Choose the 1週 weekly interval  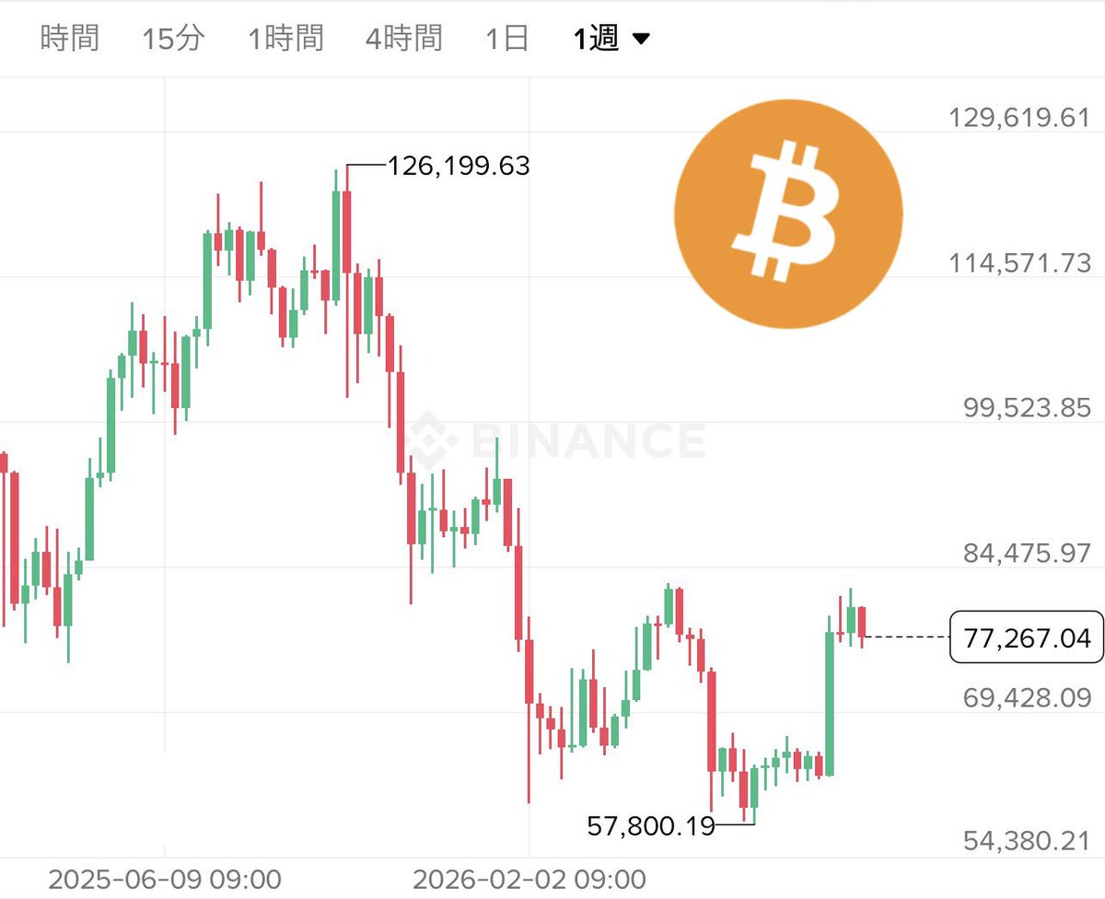click(595, 39)
